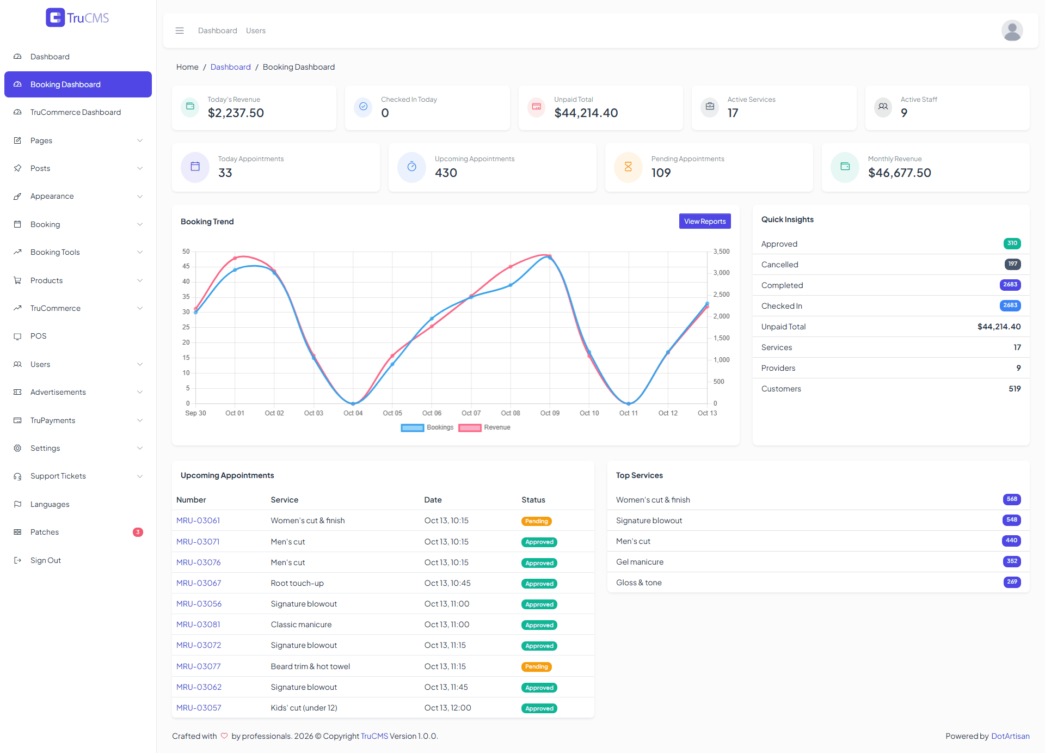
Task: Open appointment MRU-03077
Action: tap(199, 666)
